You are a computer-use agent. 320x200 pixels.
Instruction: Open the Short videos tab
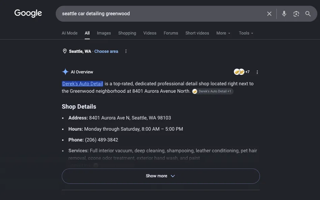coord(197,33)
